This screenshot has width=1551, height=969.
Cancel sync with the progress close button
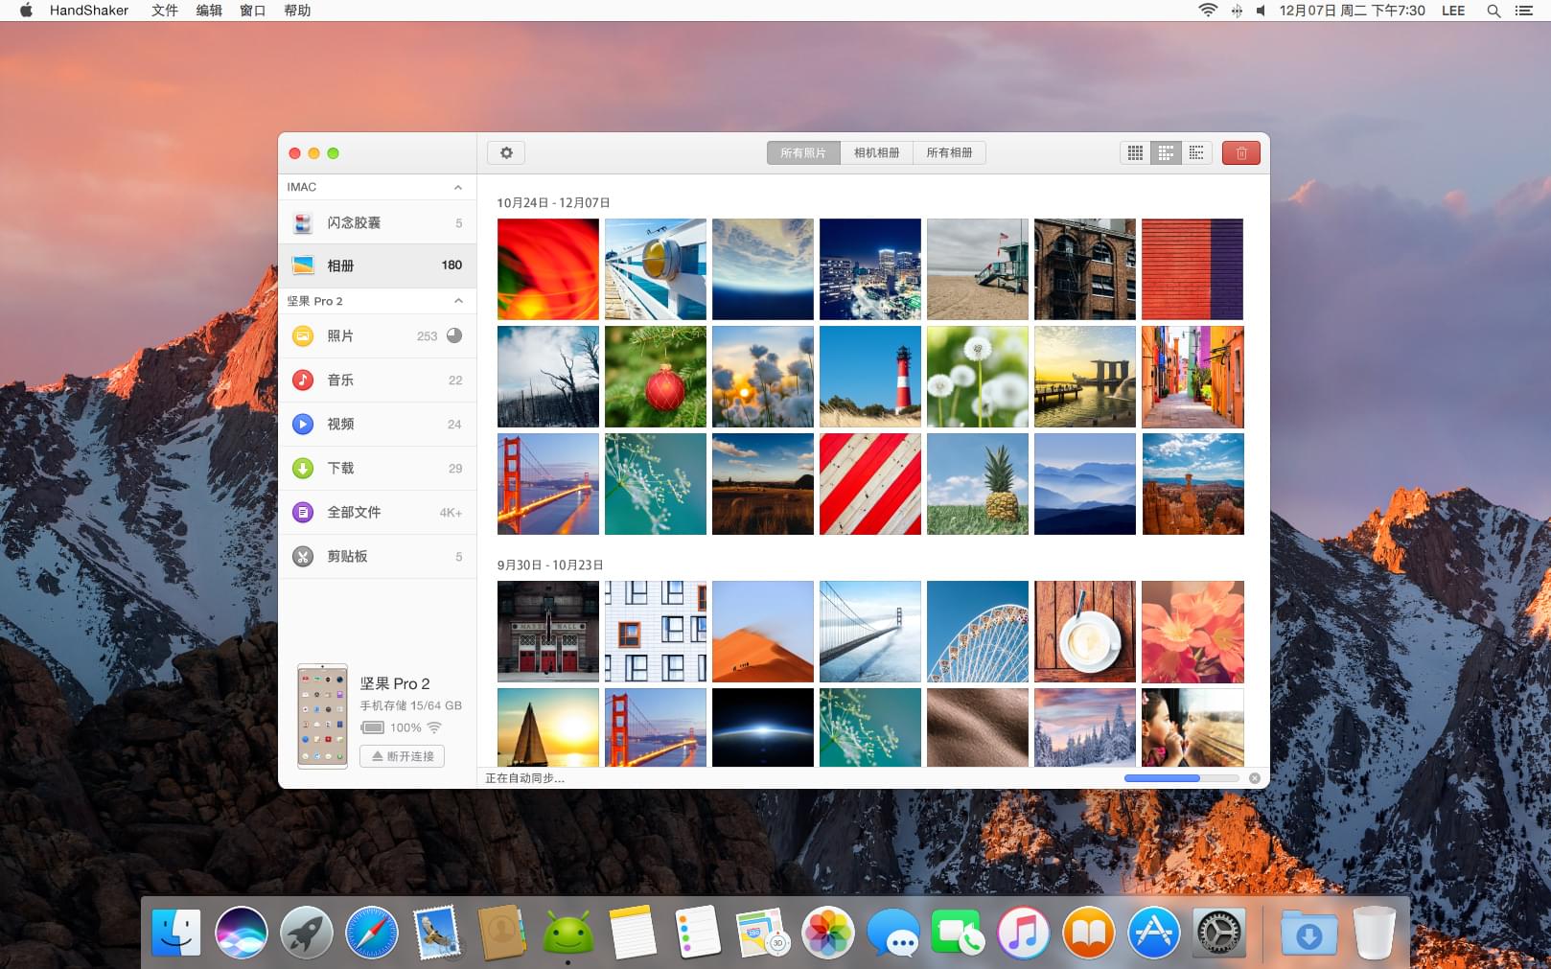[x=1255, y=778]
